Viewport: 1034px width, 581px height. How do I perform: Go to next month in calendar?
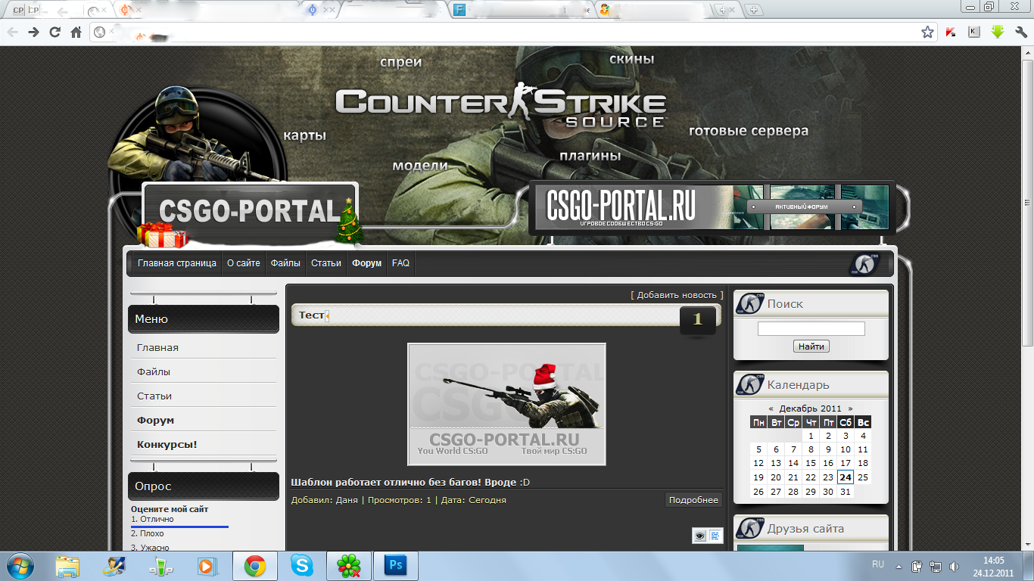click(850, 409)
